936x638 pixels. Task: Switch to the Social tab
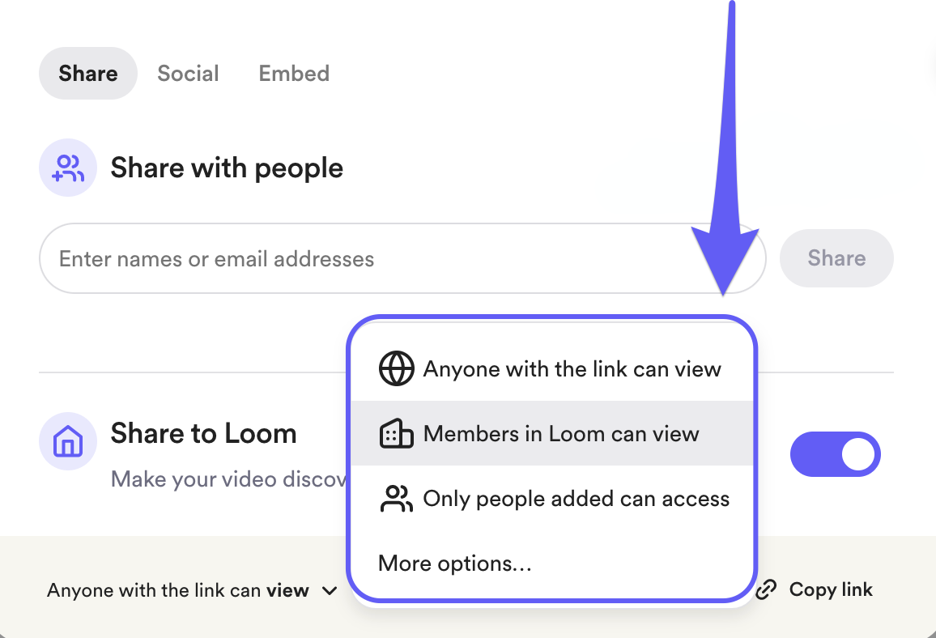tap(188, 73)
